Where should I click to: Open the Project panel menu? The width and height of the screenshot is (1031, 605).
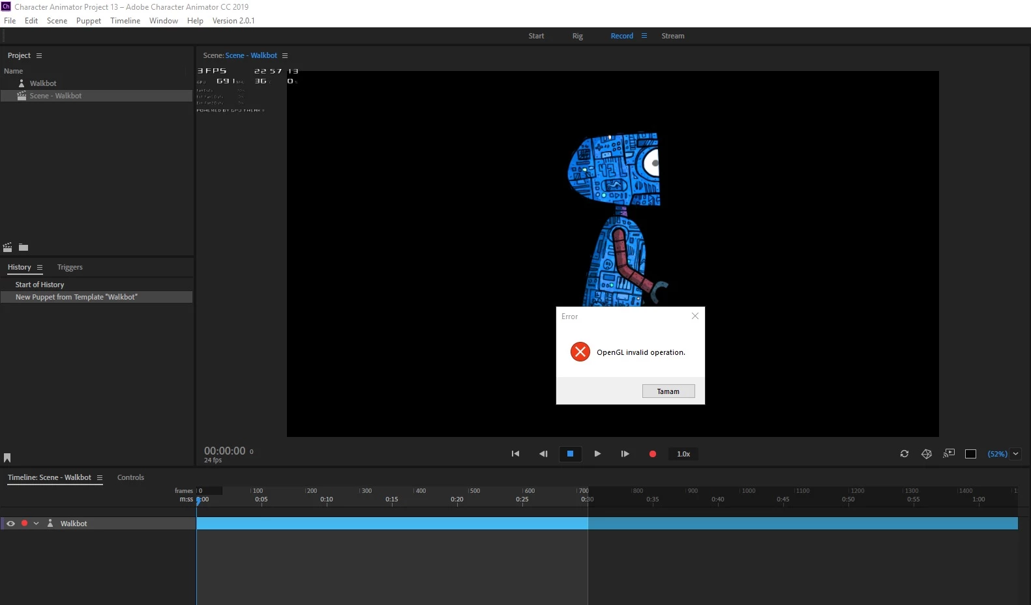39,55
